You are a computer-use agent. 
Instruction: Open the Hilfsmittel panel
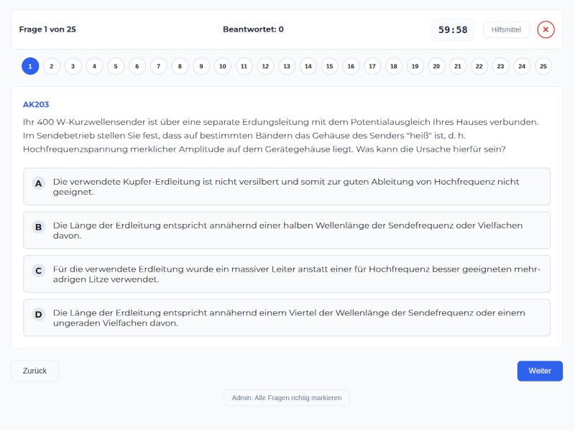point(506,29)
